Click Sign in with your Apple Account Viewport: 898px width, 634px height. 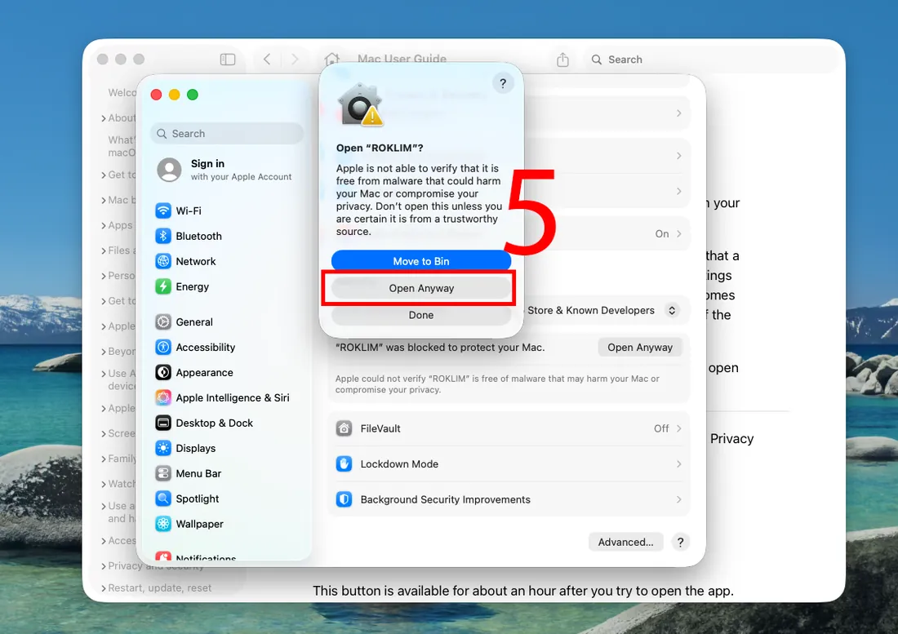pos(224,170)
